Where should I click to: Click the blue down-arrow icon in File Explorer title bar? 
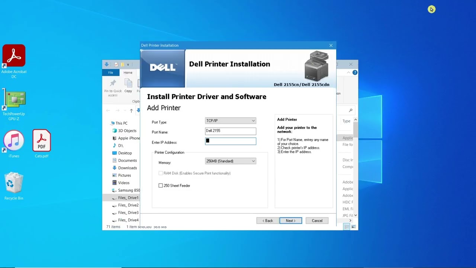(107, 64)
